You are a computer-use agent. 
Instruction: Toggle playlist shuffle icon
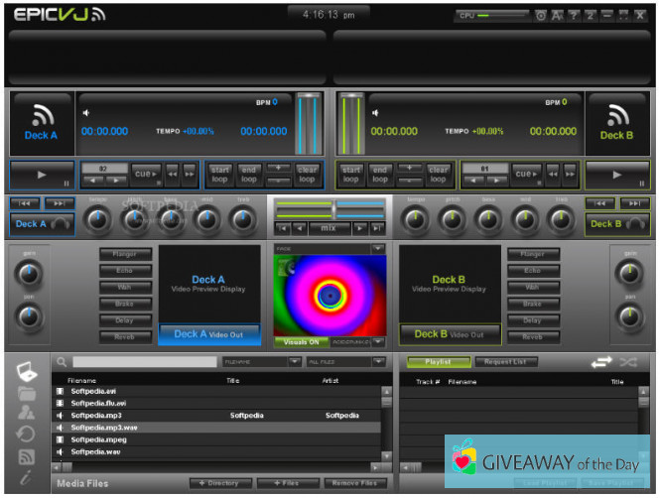pos(630,363)
